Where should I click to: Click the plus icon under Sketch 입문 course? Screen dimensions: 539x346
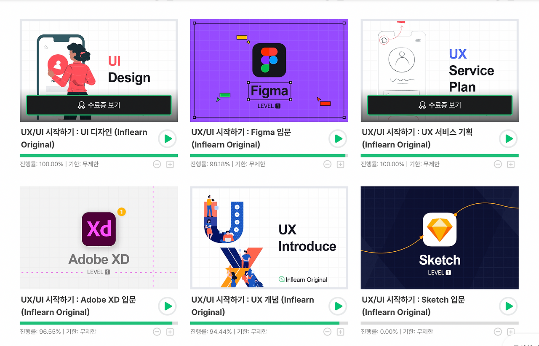click(511, 332)
